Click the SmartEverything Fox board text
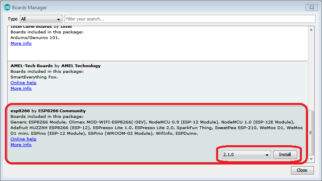The image size is (322, 181). pos(34,77)
